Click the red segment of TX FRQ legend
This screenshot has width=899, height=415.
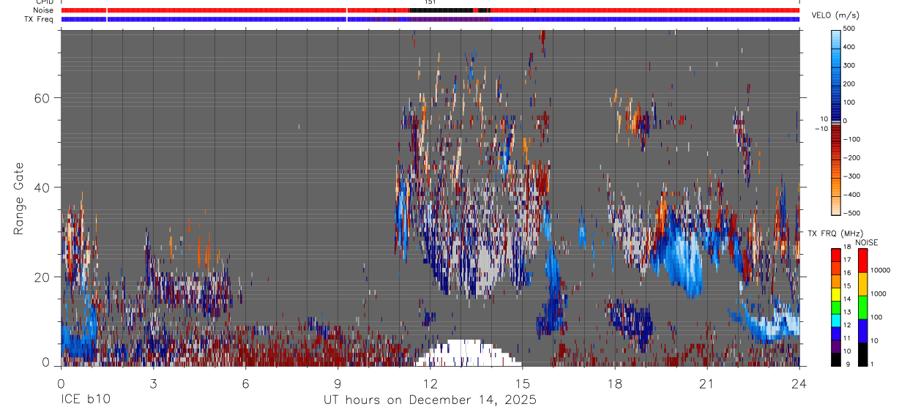coord(836,253)
